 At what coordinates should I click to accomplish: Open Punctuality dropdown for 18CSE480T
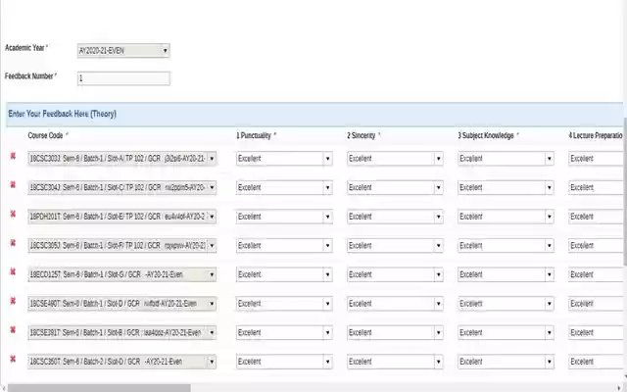pyautogui.click(x=284, y=304)
